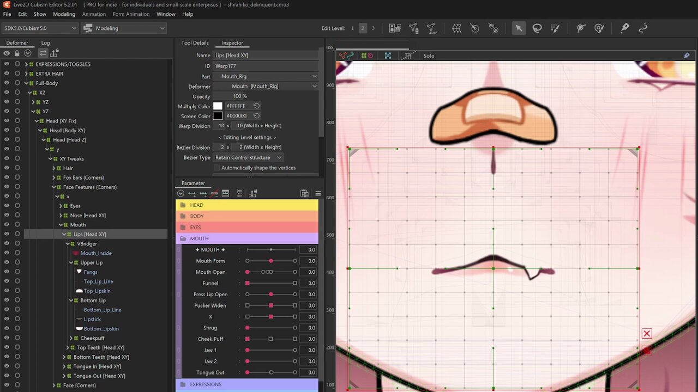The width and height of the screenshot is (698, 392).
Task: Click the red X marker on canvas
Action: pyautogui.click(x=647, y=334)
